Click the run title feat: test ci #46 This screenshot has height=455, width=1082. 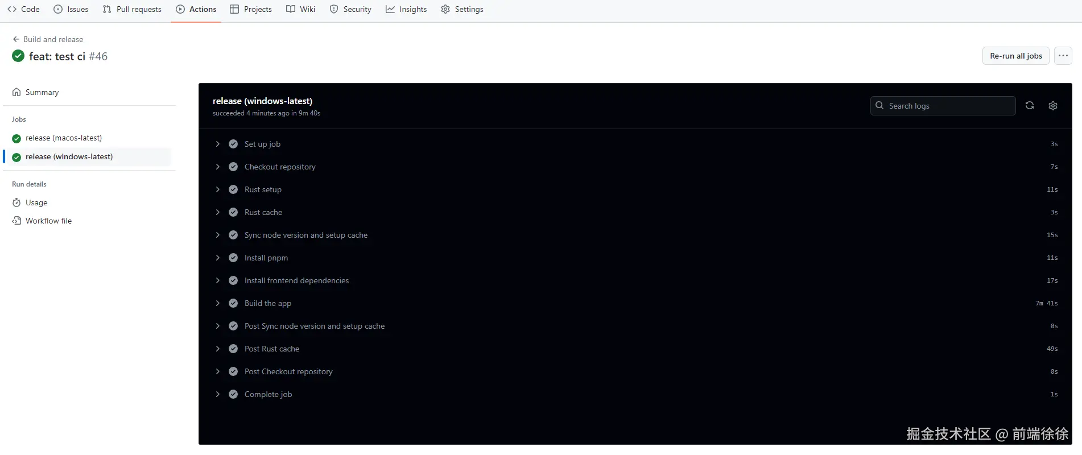click(x=68, y=56)
